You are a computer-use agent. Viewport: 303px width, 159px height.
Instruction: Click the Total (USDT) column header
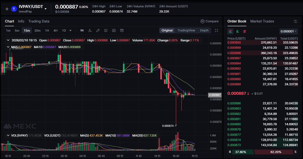point(289,38)
